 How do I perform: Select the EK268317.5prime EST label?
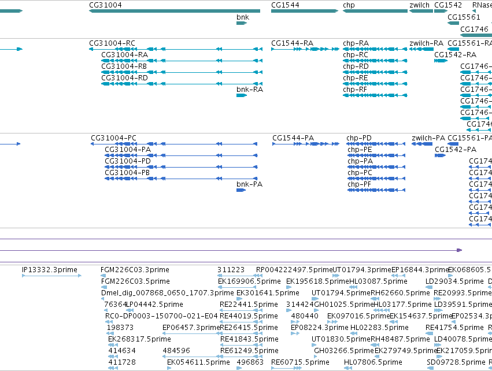coord(140,339)
